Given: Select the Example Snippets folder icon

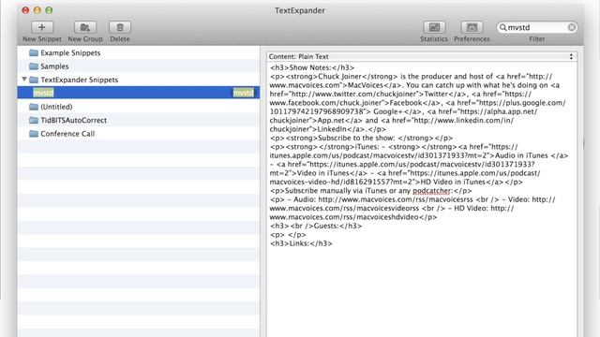Looking at the screenshot, I should (x=34, y=52).
